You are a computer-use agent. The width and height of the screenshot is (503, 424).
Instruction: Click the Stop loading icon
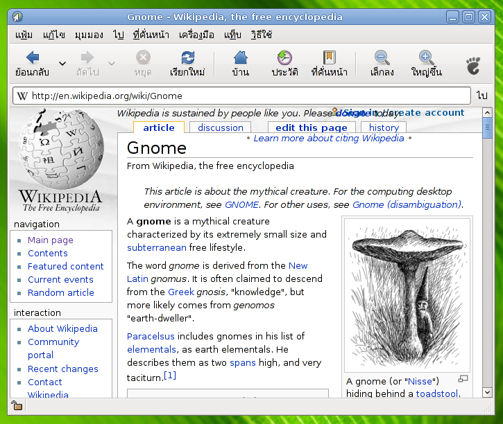click(x=143, y=58)
